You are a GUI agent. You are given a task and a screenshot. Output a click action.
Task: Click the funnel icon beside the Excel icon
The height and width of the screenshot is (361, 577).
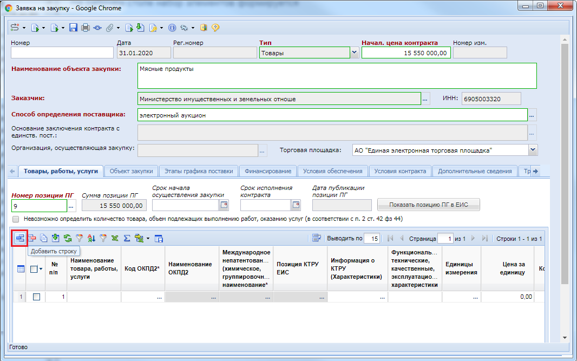103,239
